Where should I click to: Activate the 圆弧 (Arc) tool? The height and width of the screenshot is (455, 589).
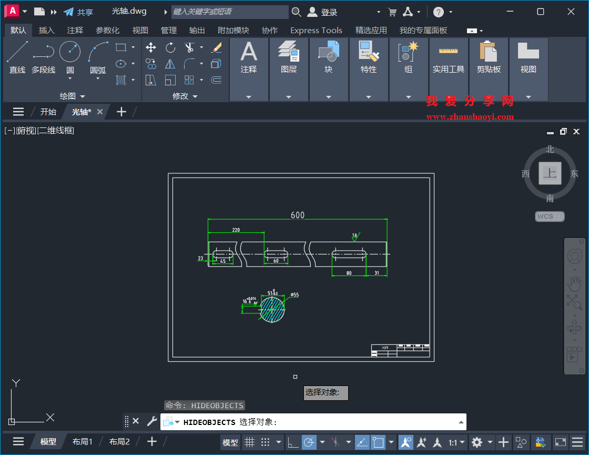pyautogui.click(x=98, y=54)
